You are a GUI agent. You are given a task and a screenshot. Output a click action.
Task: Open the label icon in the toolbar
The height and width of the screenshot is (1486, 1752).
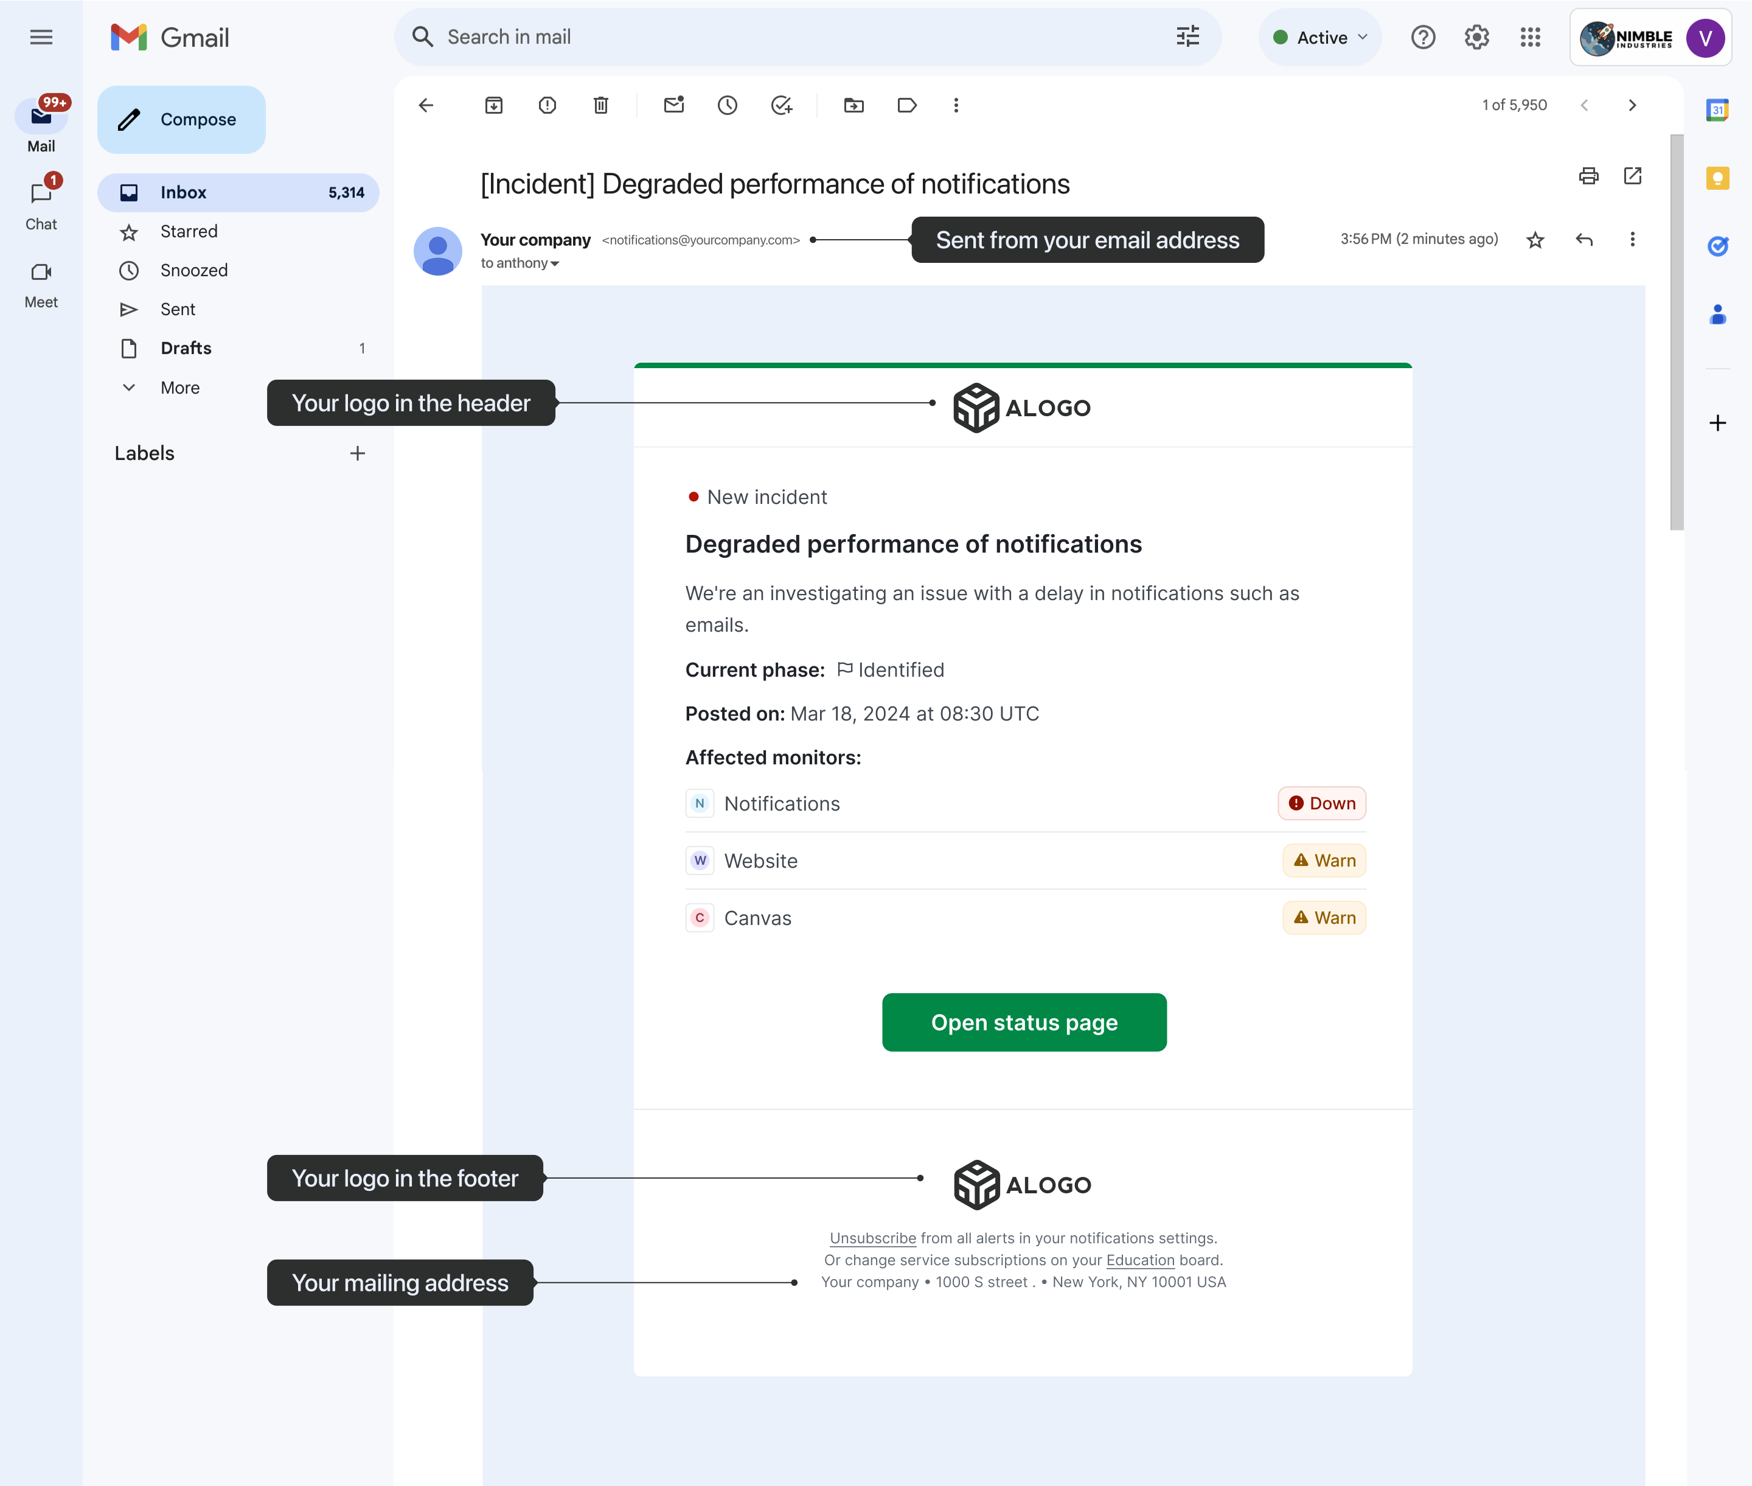point(907,105)
